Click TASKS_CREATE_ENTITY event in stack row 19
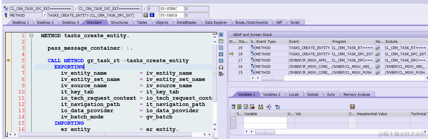This screenshot has height=139, width=428. click(310, 48)
